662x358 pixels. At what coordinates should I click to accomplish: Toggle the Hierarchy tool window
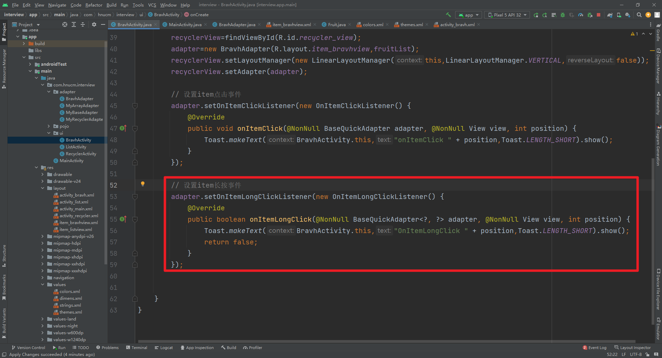(658, 104)
